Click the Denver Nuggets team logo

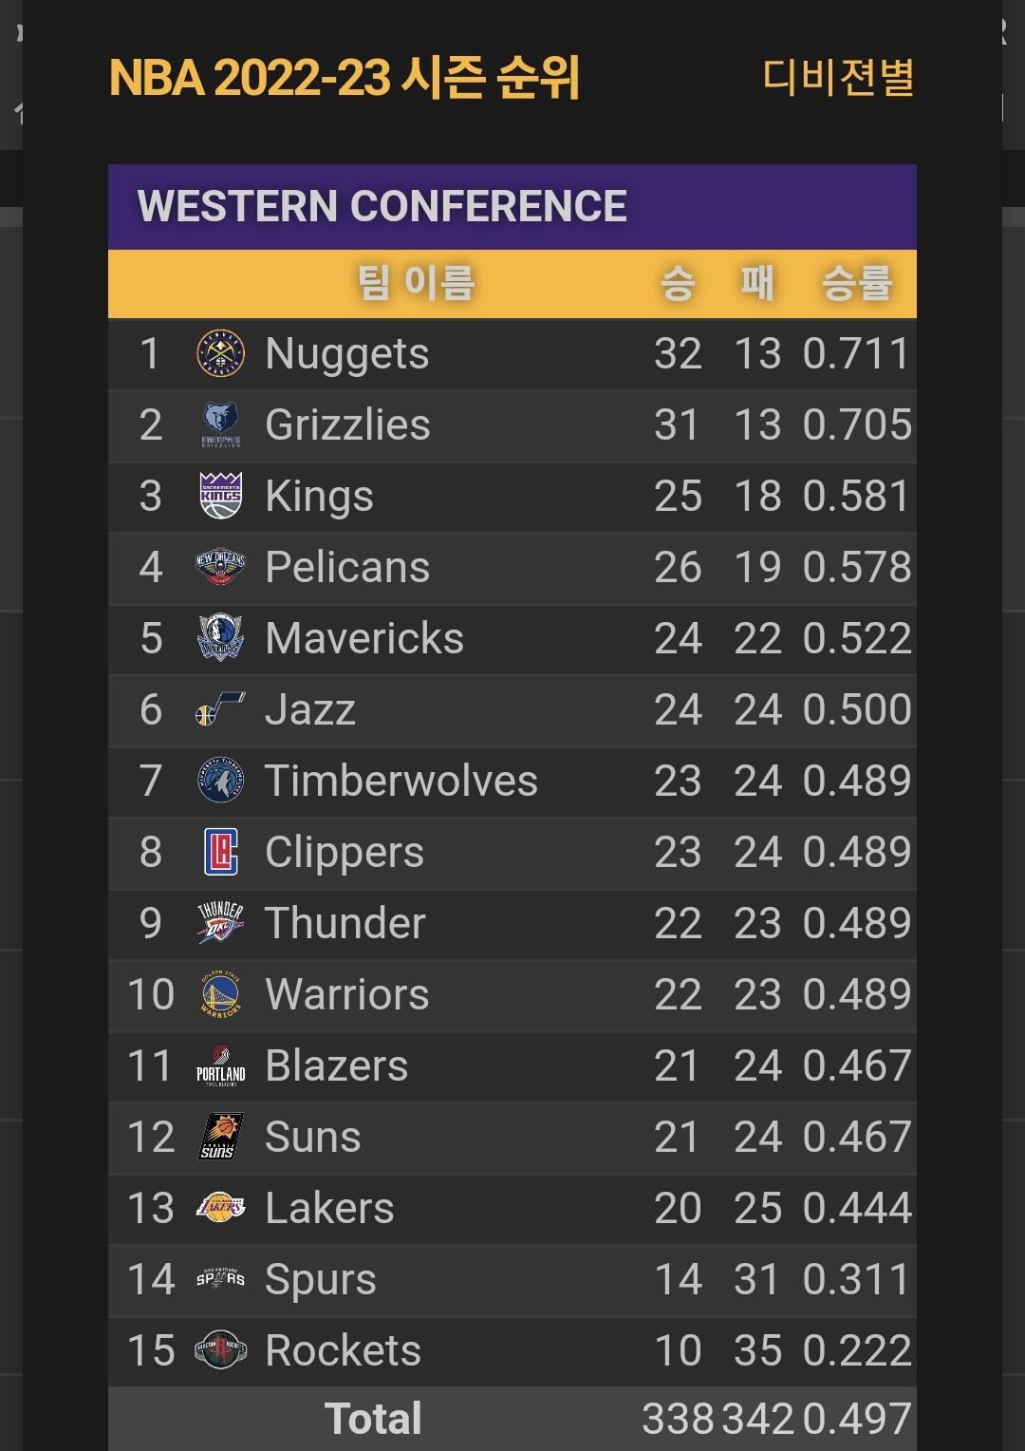point(220,353)
